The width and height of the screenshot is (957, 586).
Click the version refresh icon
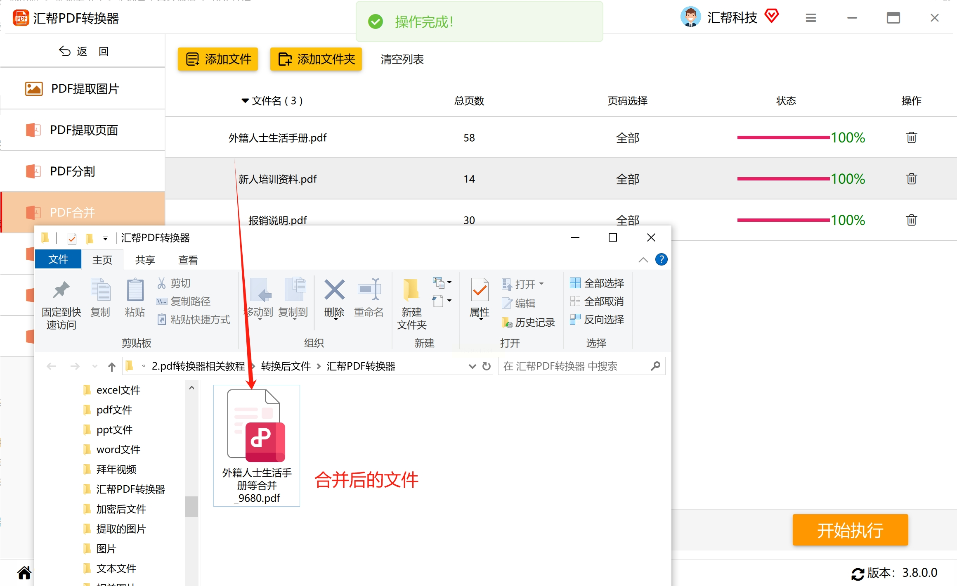coord(858,574)
